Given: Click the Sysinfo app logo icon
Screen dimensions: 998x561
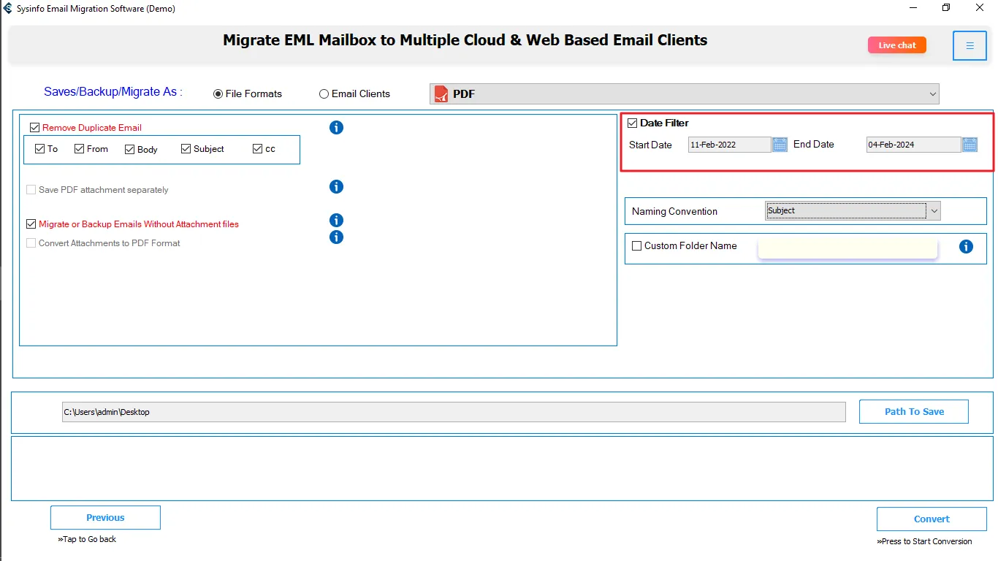Looking at the screenshot, I should (x=7, y=9).
